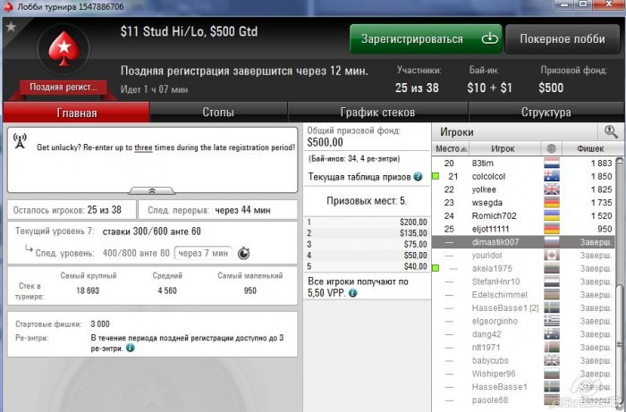The width and height of the screenshot is (626, 412).
Task: Click the Canada flag for youridol
Action: (x=552, y=256)
